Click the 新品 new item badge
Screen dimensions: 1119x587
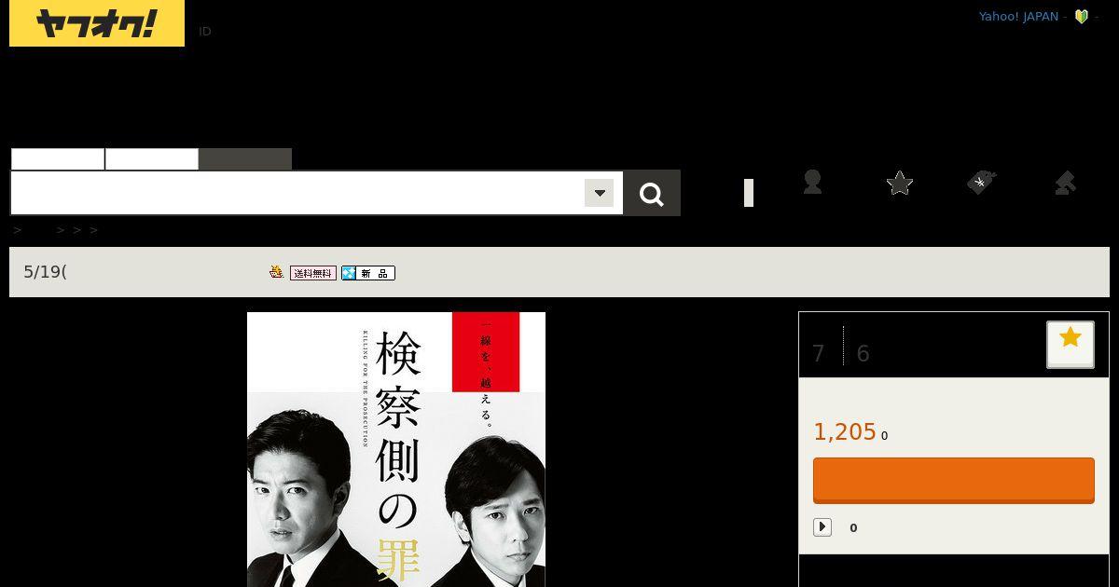click(x=368, y=273)
